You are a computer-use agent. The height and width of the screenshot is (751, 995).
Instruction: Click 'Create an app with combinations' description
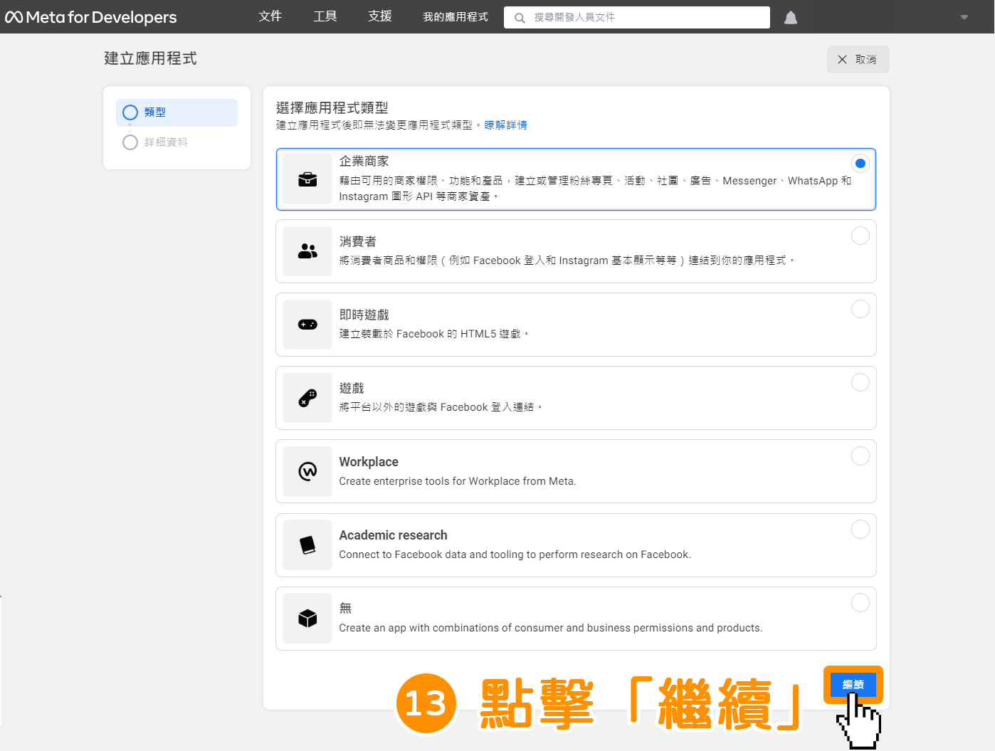tap(550, 628)
